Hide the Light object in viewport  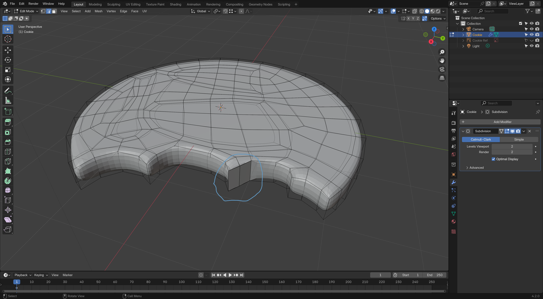point(532,46)
